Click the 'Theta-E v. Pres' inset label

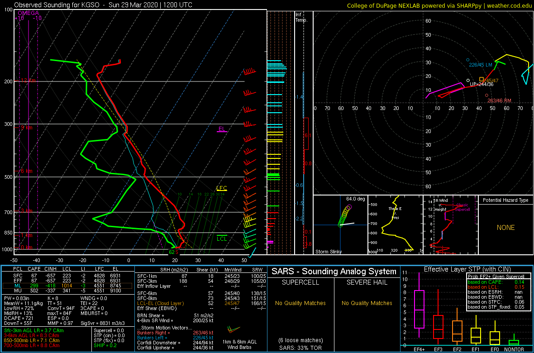[396, 213]
